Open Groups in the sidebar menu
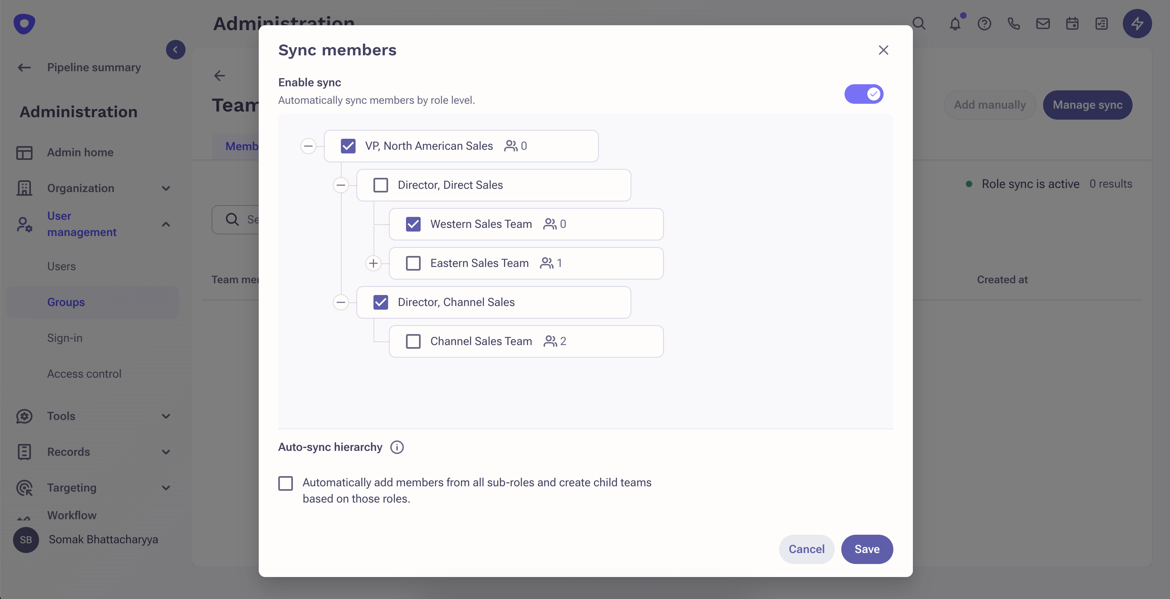Viewport: 1170px width, 599px height. point(66,302)
